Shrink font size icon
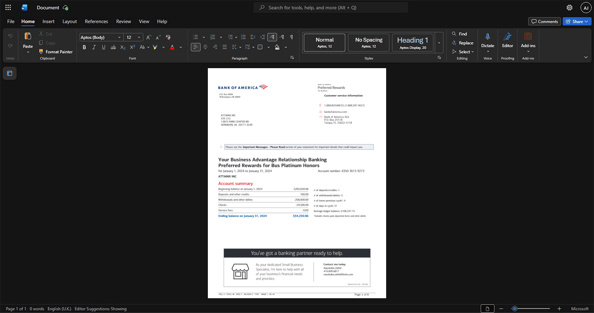594x313 pixels. (x=158, y=37)
